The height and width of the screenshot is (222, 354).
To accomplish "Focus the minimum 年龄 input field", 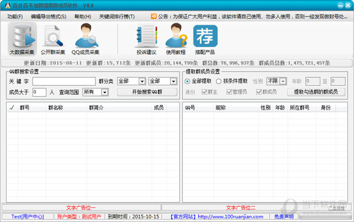I will point(313,81).
